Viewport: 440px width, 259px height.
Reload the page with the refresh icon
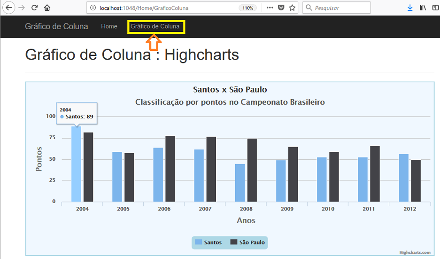[x=35, y=8]
